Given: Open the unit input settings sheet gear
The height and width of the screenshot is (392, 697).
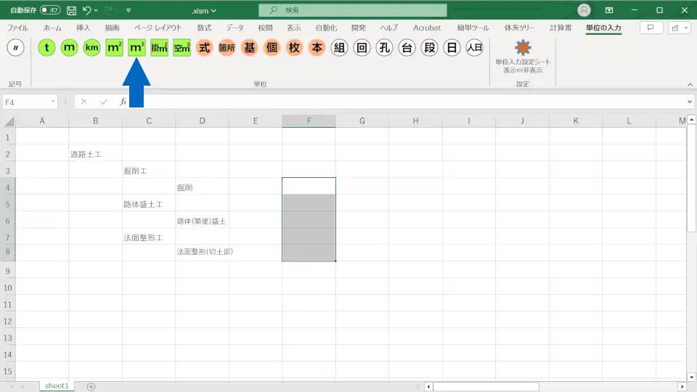Looking at the screenshot, I should coord(523,48).
